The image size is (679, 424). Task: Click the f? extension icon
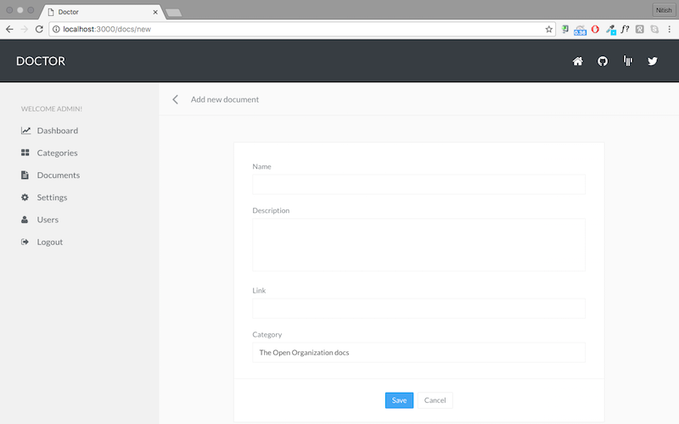[x=625, y=29]
